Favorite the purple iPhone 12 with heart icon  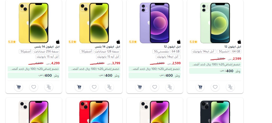coord(155,87)
